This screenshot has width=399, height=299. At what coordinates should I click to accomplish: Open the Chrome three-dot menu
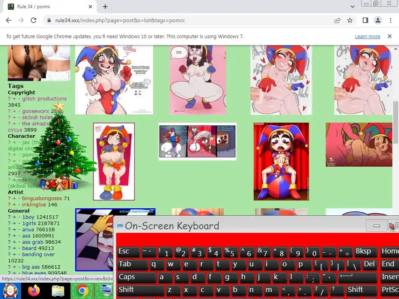coord(390,20)
